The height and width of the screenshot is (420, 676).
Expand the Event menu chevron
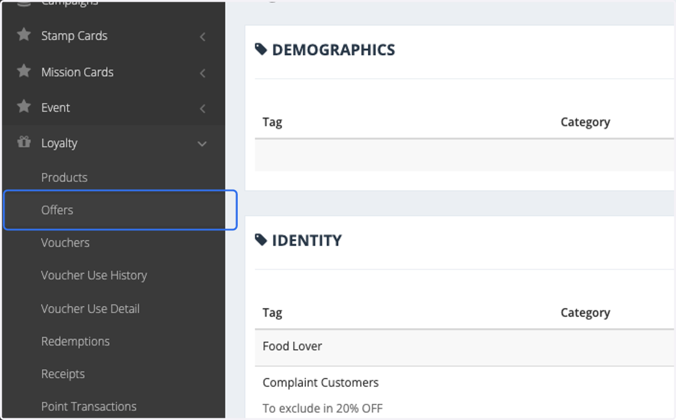click(x=203, y=109)
